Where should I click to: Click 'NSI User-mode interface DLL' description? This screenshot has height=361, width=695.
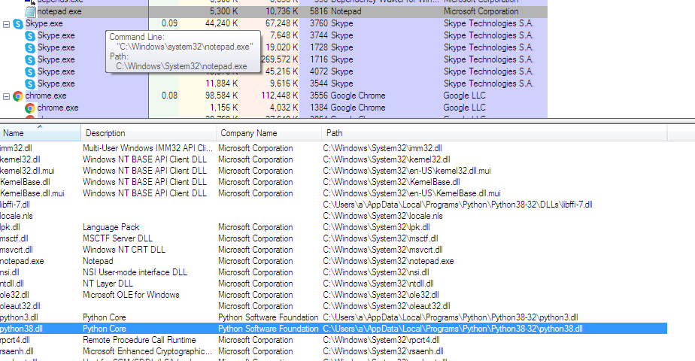(135, 272)
